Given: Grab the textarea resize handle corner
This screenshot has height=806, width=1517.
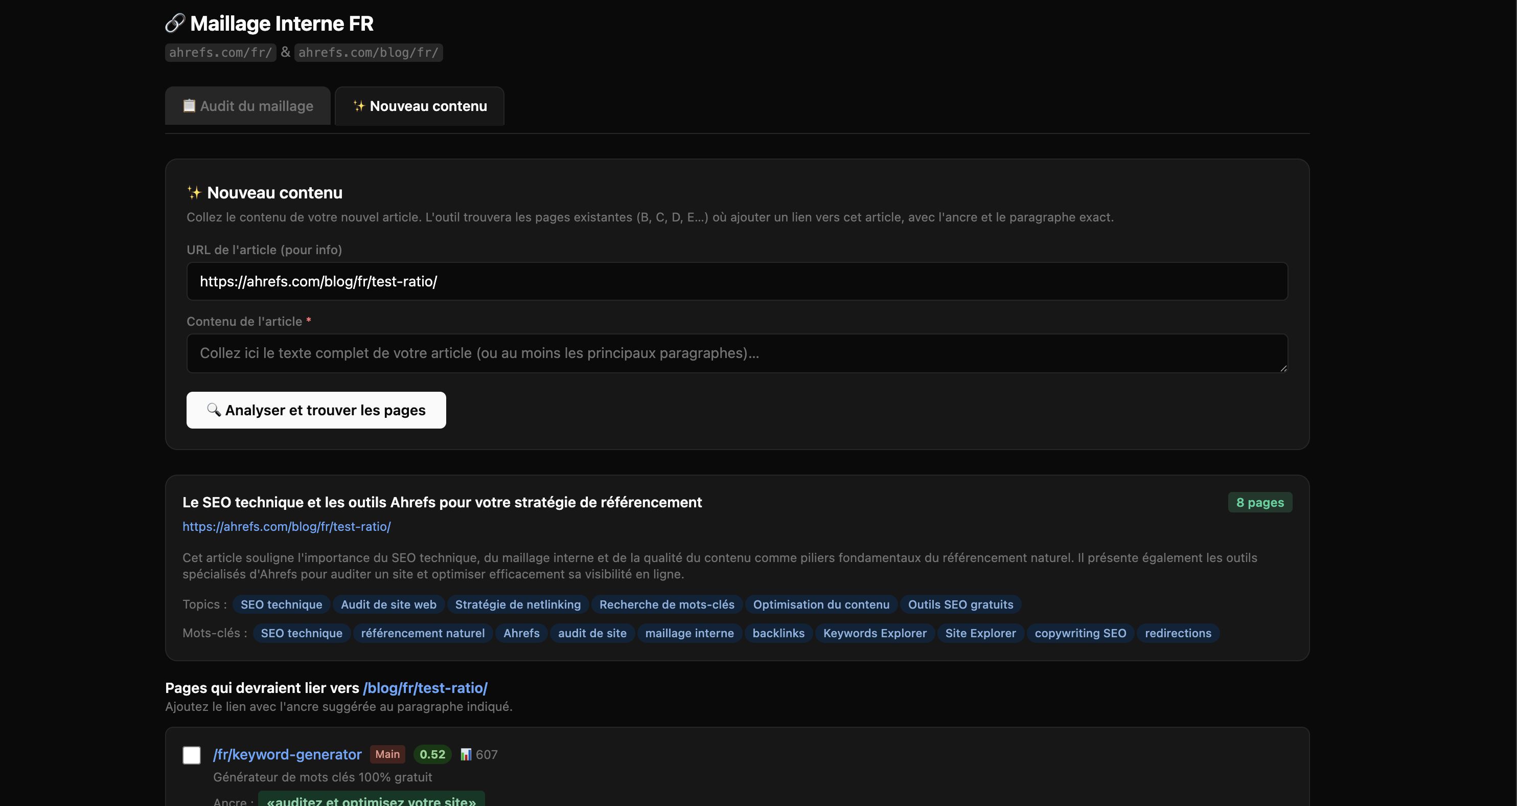Looking at the screenshot, I should click(x=1283, y=368).
